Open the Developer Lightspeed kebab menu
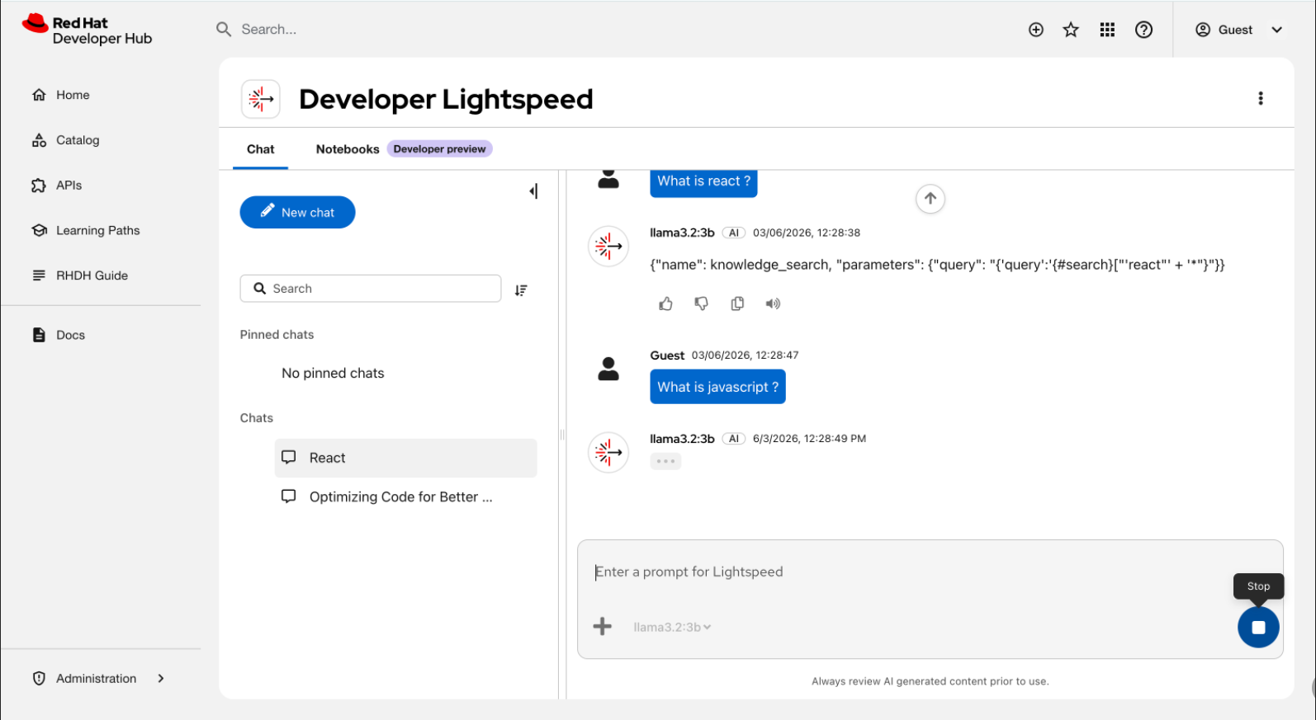The width and height of the screenshot is (1316, 720). [x=1260, y=98]
